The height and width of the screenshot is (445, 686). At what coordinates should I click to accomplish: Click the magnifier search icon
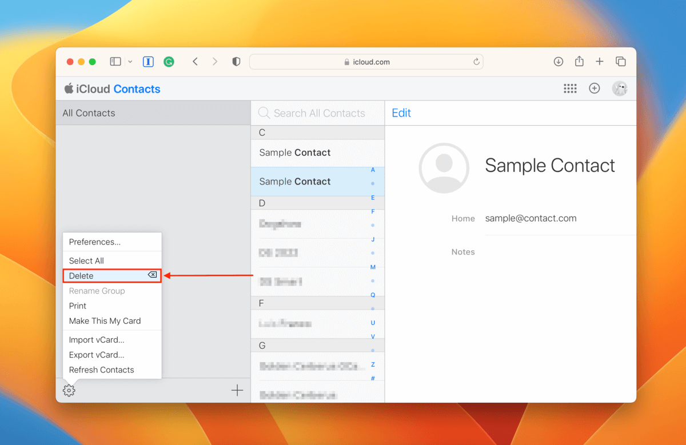264,113
